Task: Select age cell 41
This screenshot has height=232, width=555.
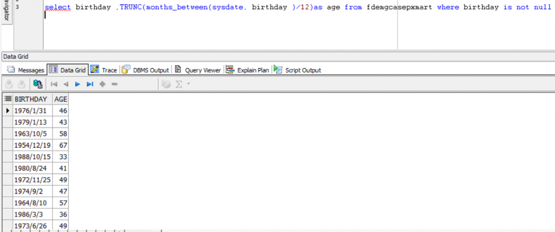Action: (61, 168)
